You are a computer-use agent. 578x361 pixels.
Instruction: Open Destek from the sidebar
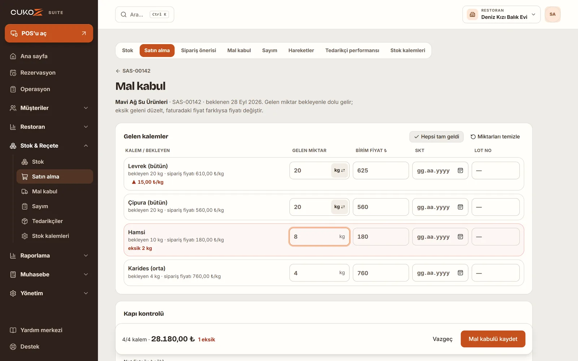(49, 347)
